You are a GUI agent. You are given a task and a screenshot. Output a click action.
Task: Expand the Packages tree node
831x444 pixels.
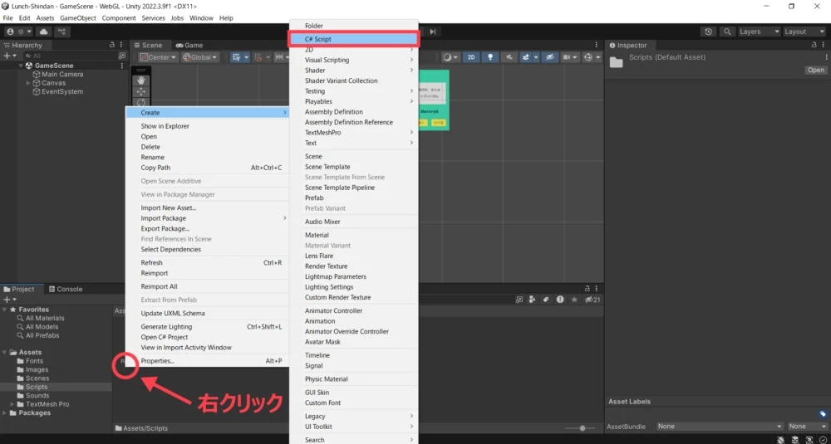(5, 412)
